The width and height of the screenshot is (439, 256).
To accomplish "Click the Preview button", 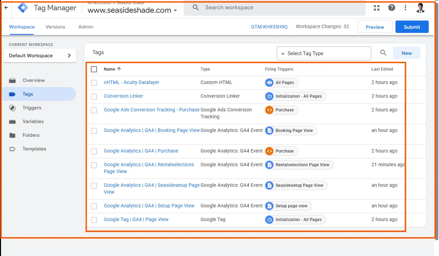I will pos(375,27).
